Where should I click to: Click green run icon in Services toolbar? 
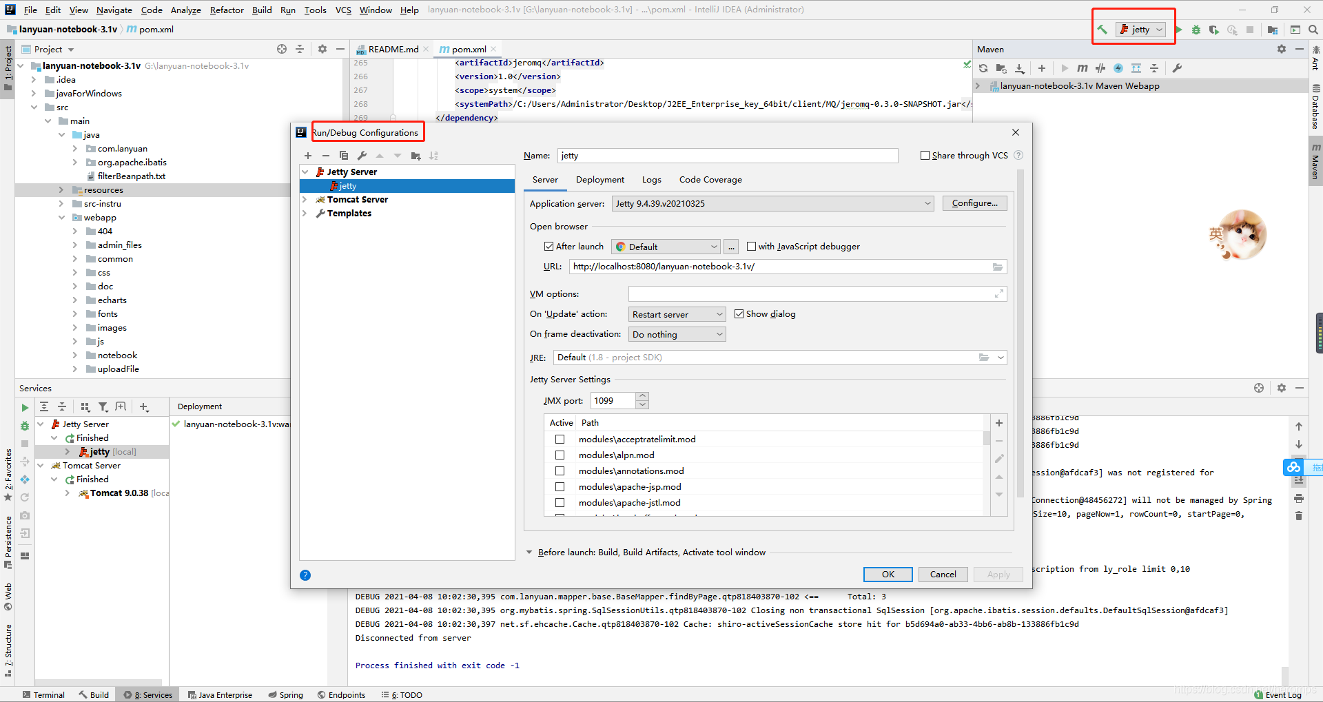coord(25,408)
